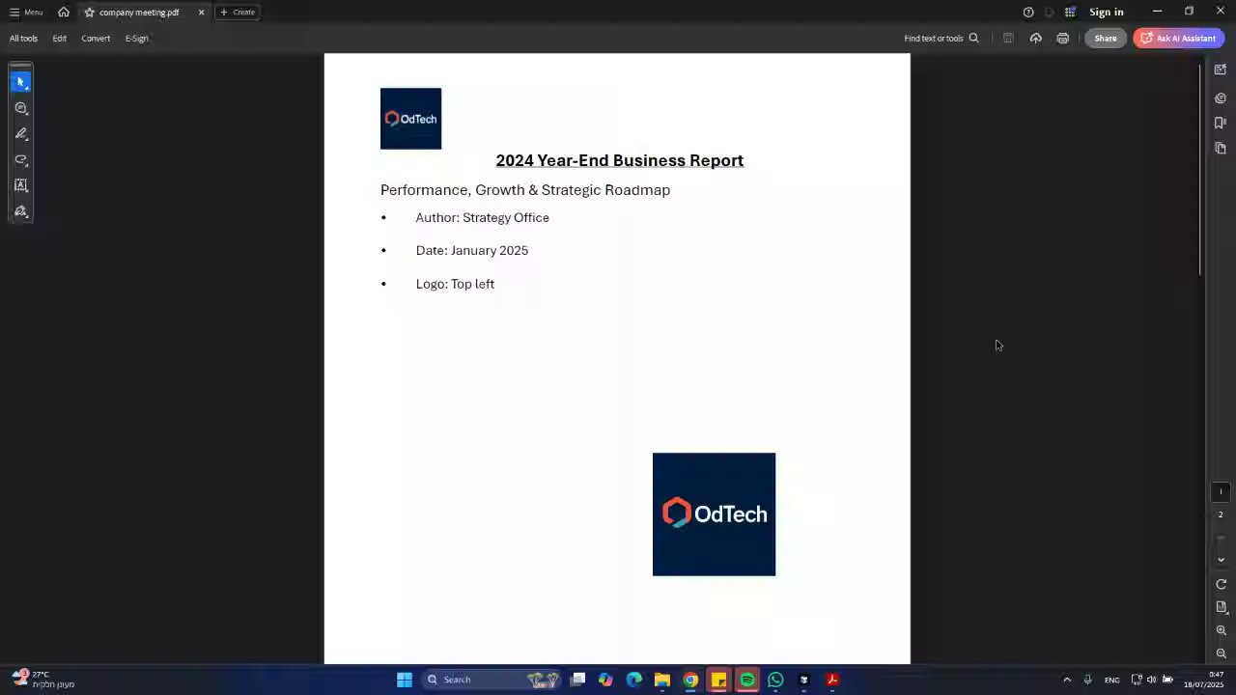The image size is (1236, 695).
Task: Click the small OdTech logo top left
Action: (x=410, y=119)
